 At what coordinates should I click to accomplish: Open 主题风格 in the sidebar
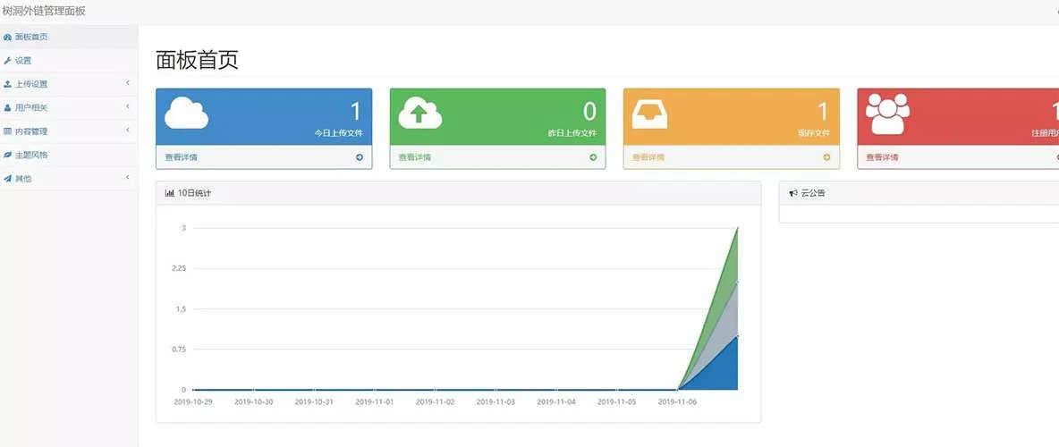(x=31, y=155)
